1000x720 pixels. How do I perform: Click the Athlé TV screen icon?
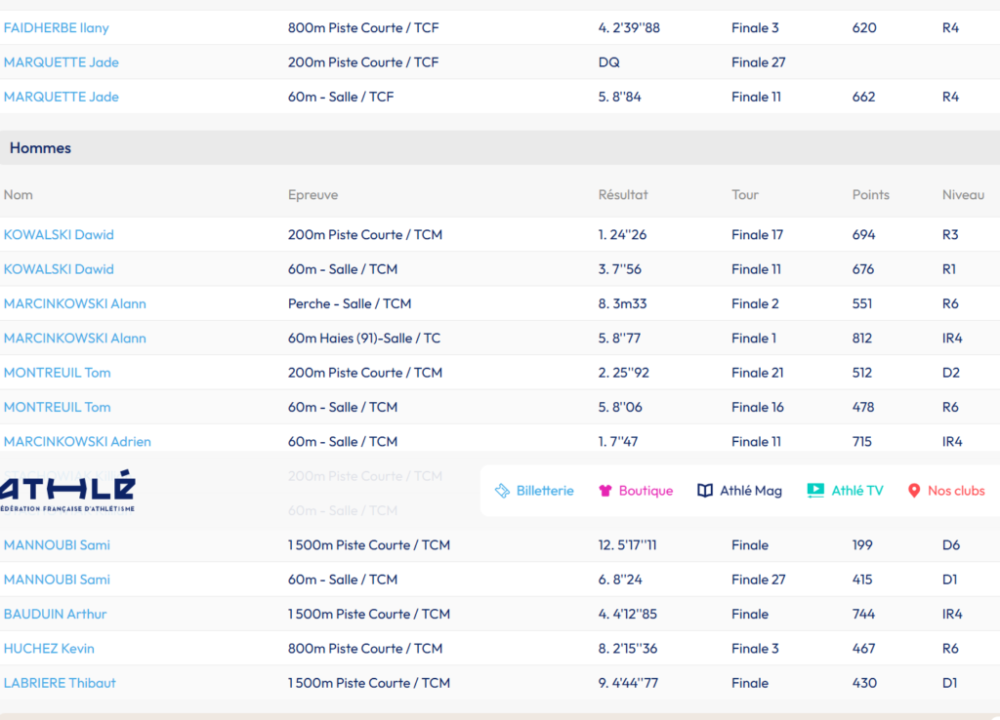815,491
